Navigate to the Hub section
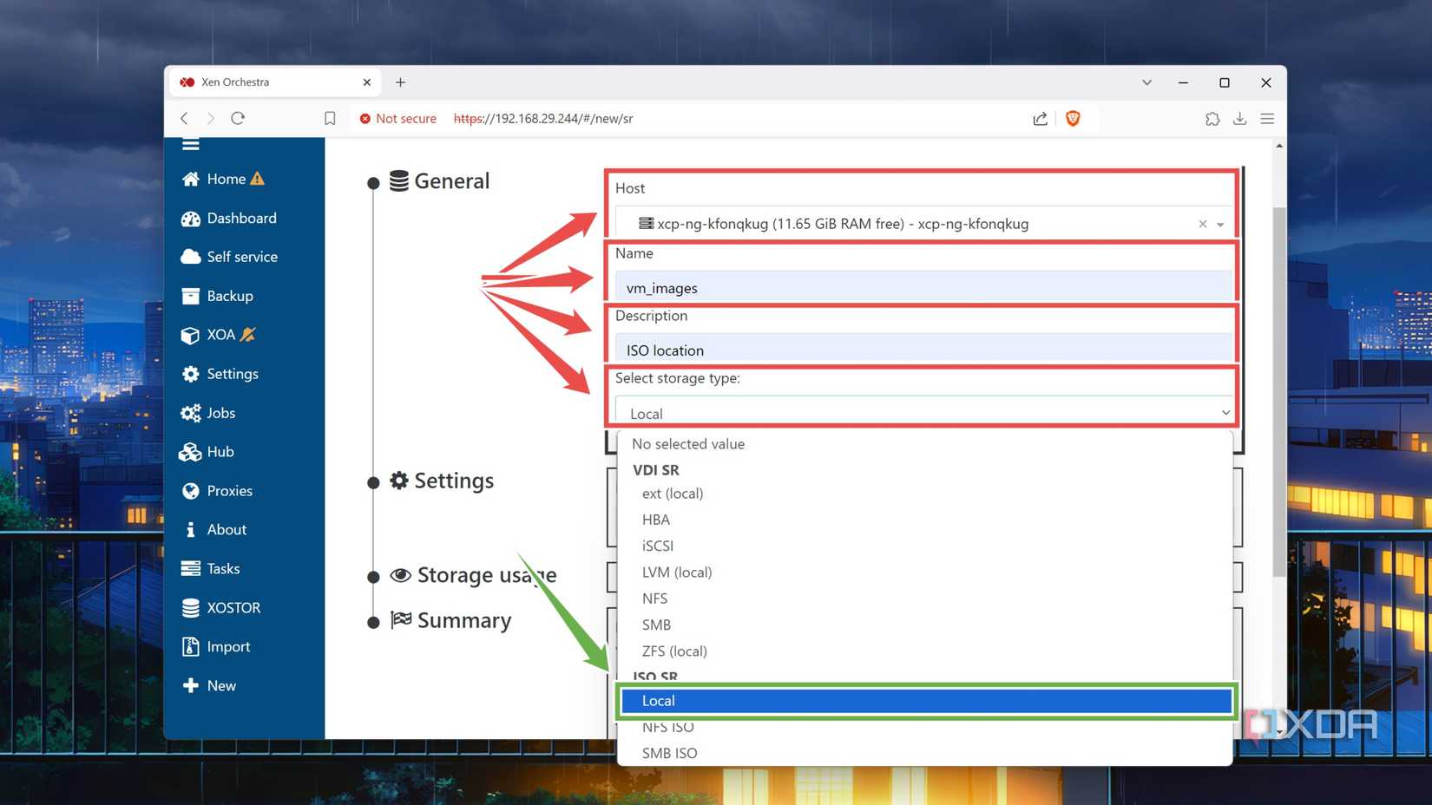The width and height of the screenshot is (1432, 805). (220, 451)
